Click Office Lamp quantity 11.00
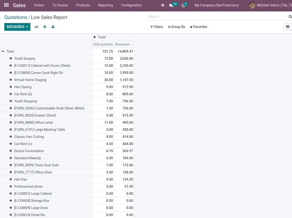This screenshot has height=218, width=292. point(103,123)
